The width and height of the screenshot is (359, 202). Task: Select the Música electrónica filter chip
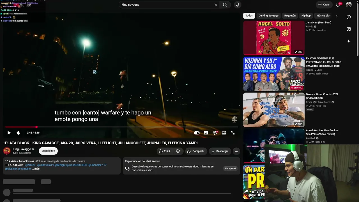tap(324, 16)
